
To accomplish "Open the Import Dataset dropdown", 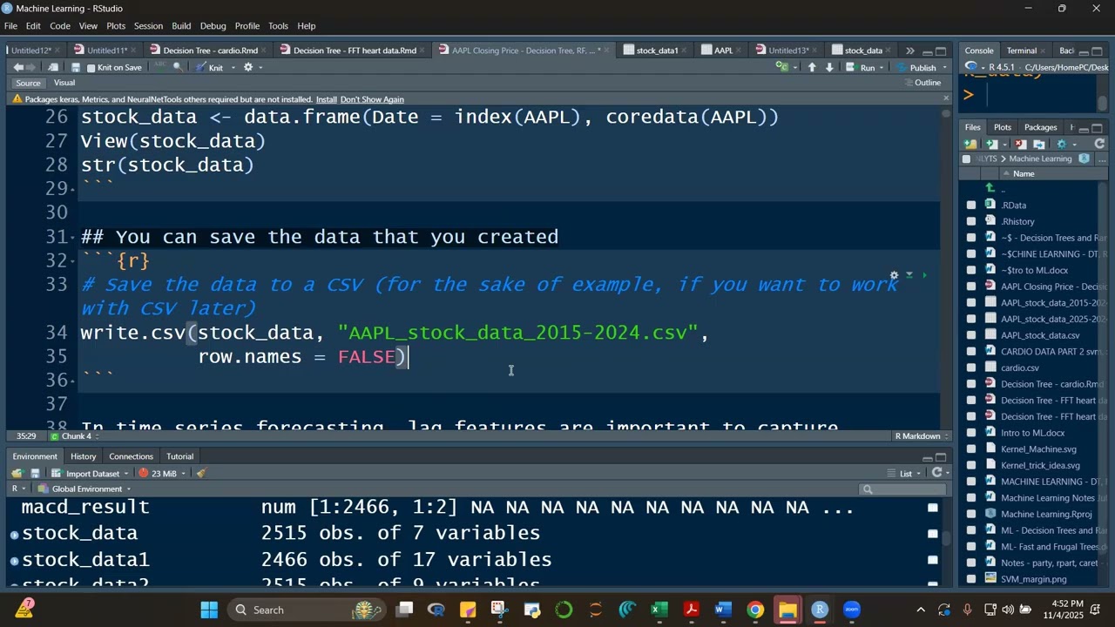I will tap(90, 473).
